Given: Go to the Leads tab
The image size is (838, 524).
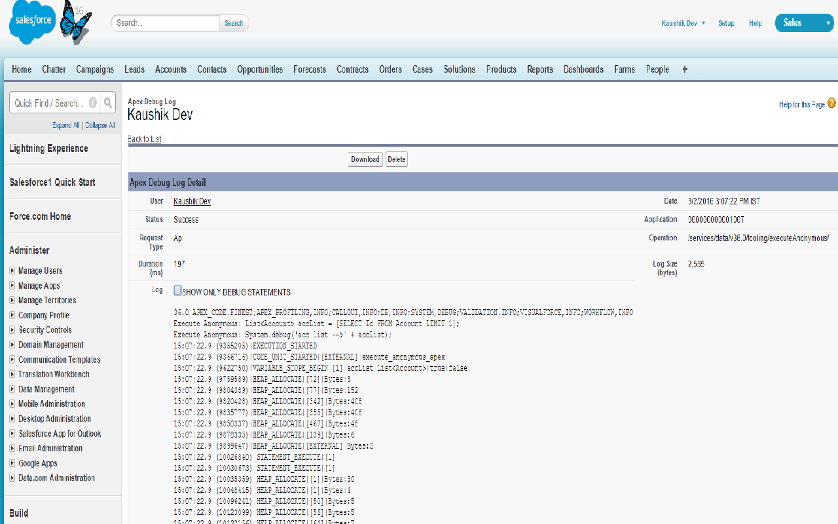Looking at the screenshot, I should 135,69.
